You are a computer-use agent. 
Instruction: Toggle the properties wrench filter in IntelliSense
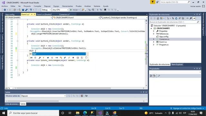pos(40,58)
